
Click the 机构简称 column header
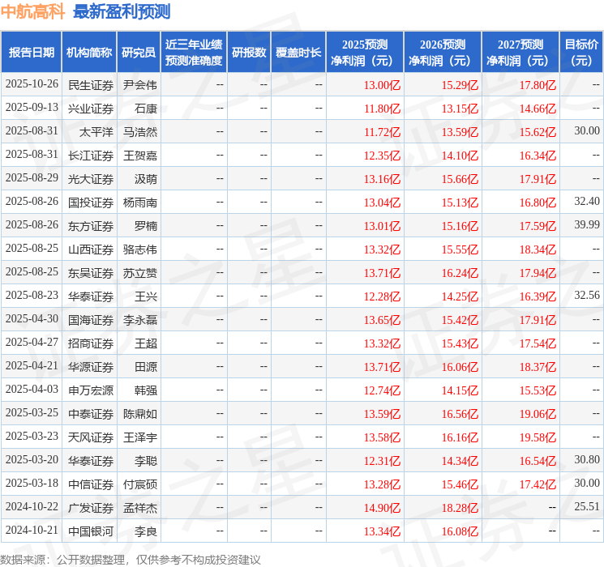89,53
